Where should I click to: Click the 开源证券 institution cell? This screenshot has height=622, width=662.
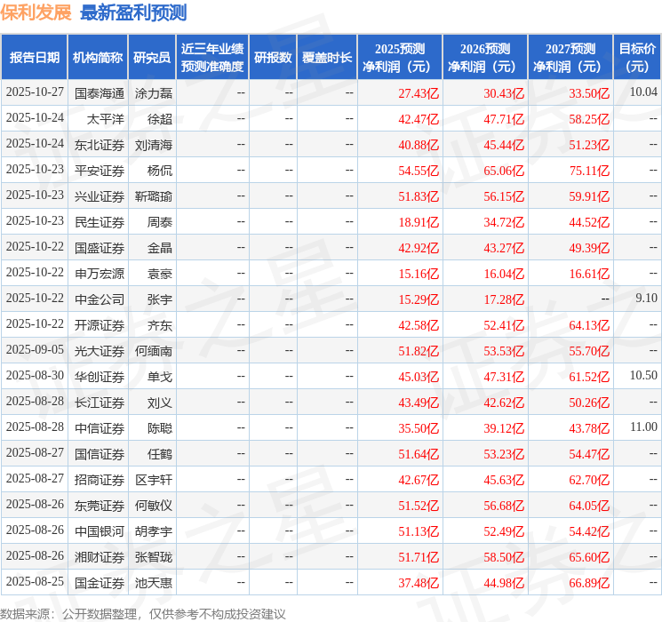click(x=100, y=325)
